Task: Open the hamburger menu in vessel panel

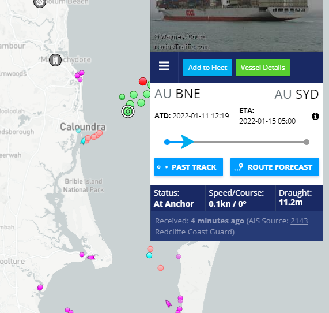Action: [164, 66]
